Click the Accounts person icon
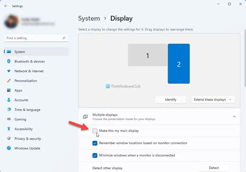 [9, 100]
